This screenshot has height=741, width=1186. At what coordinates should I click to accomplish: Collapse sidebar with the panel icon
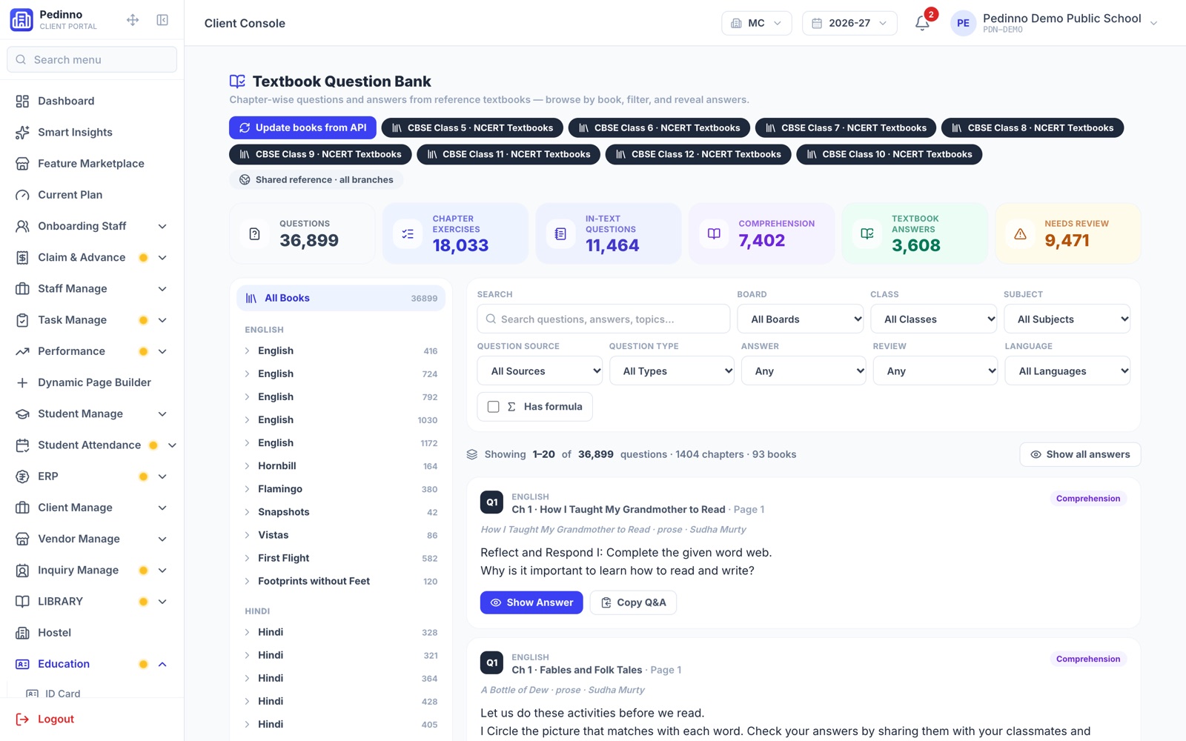(x=162, y=20)
